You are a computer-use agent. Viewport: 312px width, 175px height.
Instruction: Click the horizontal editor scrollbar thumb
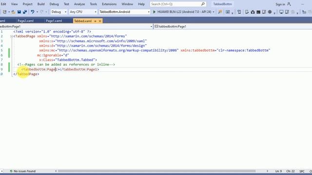pos(156,171)
